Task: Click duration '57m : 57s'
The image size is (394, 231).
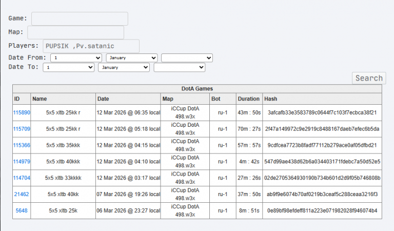Action: (x=249, y=145)
